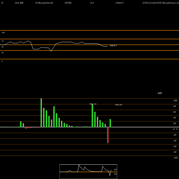Click the RSI current value 44.07
This screenshot has width=179, height=179.
[x=113, y=45]
